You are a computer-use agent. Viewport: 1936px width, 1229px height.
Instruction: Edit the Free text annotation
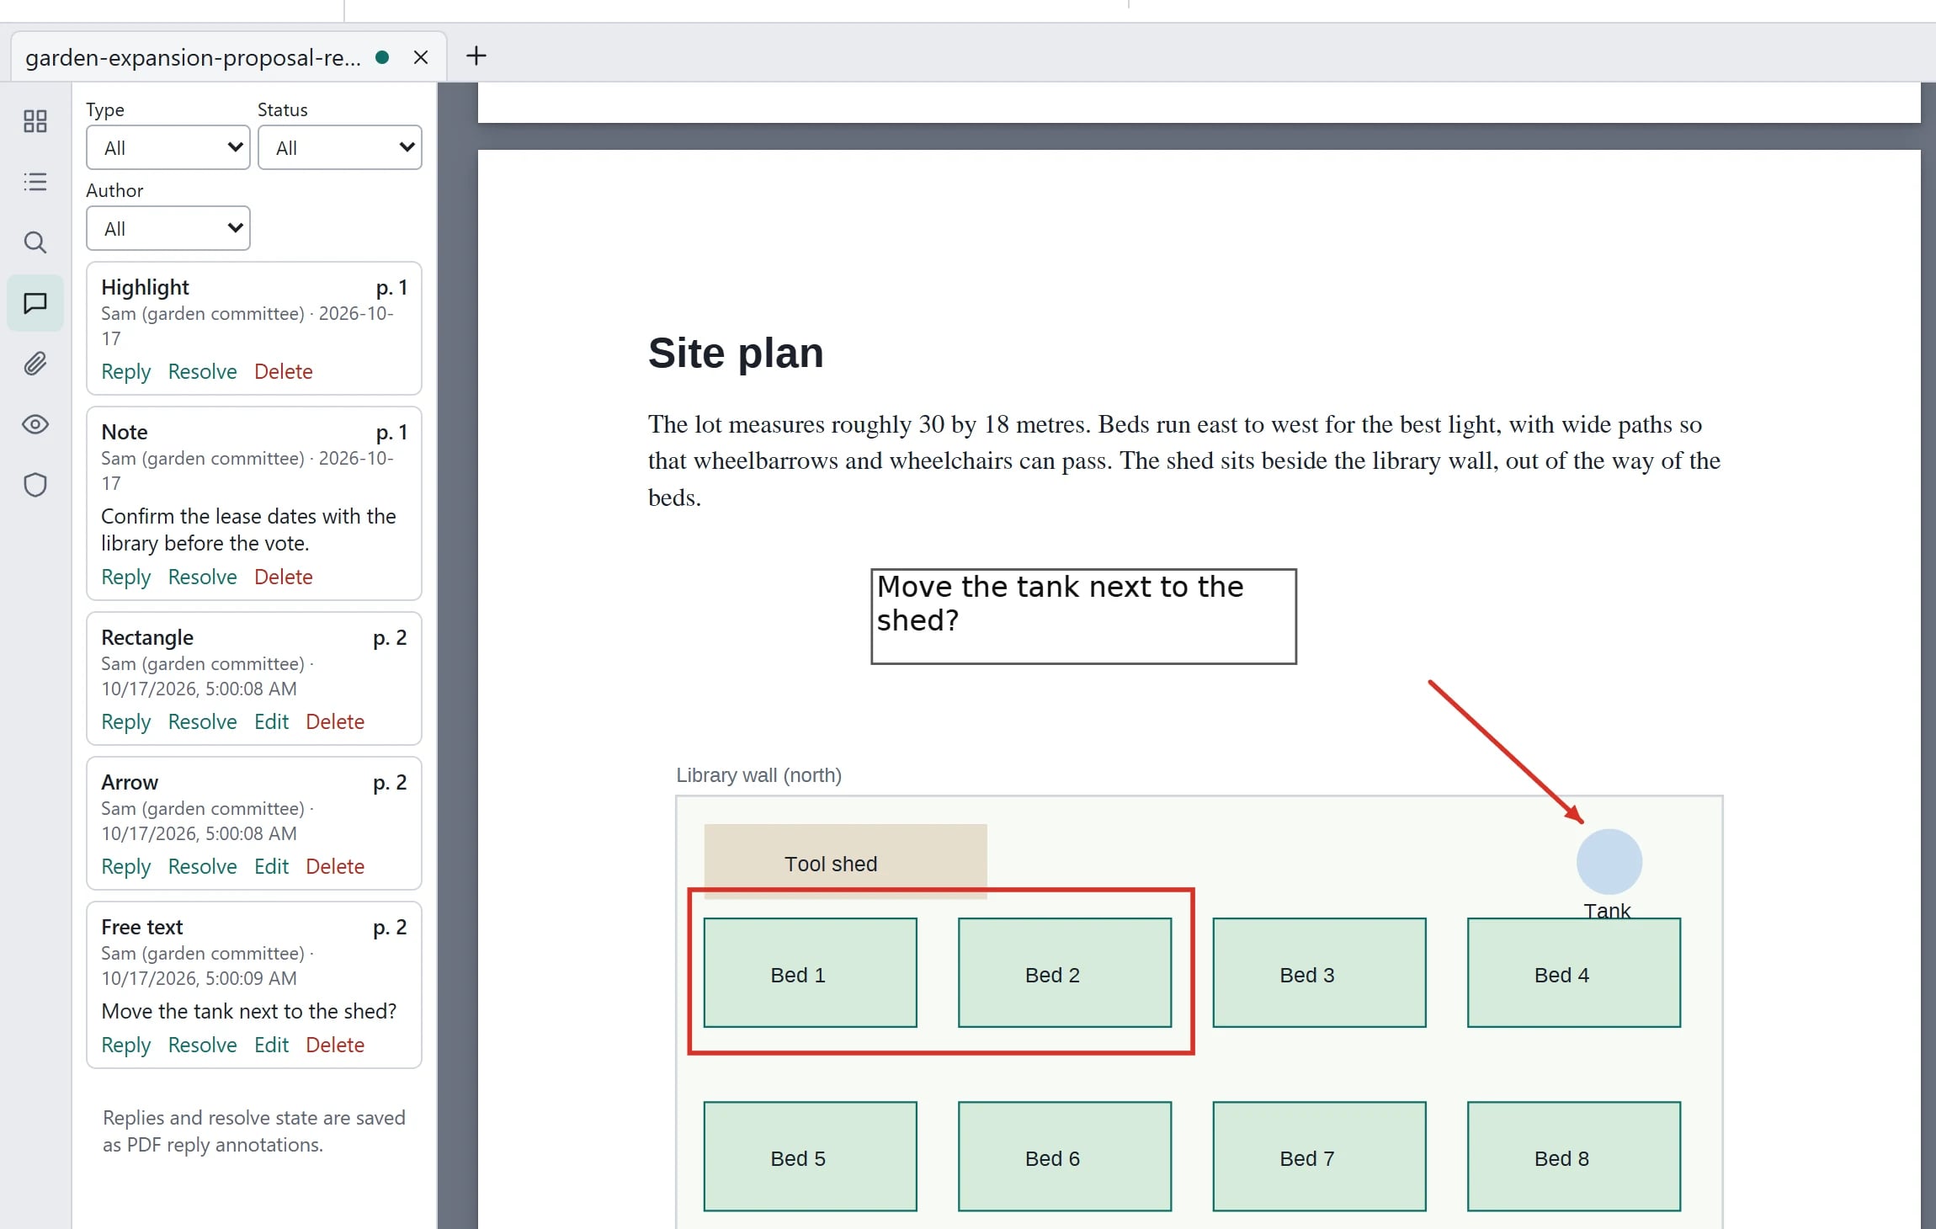coord(272,1045)
